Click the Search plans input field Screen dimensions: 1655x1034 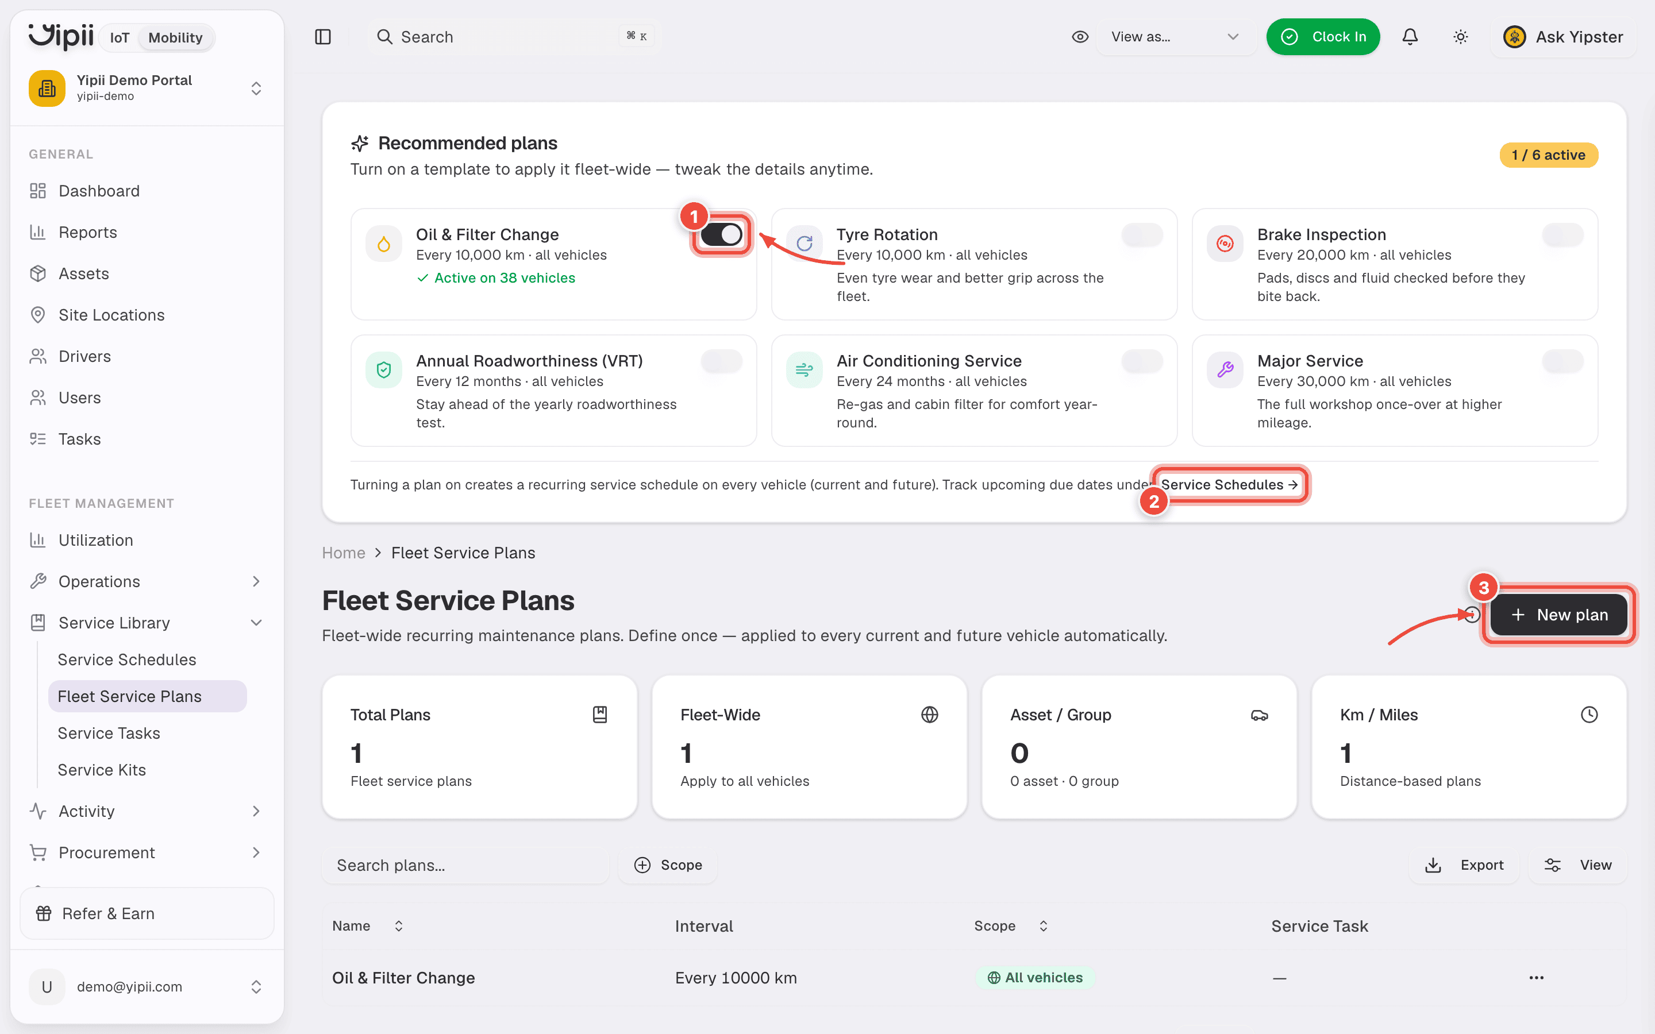point(465,865)
